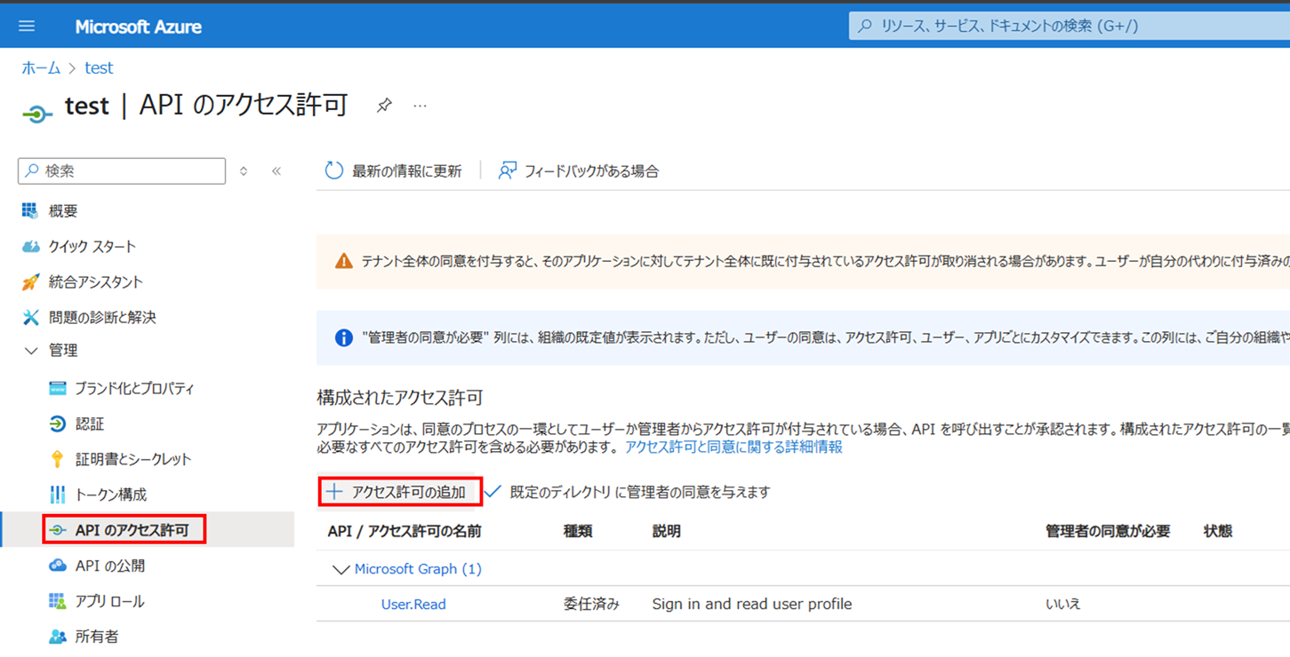The width and height of the screenshot is (1290, 657).
Task: Click the 問題の診断と解決 wrench icon
Action: tap(30, 317)
